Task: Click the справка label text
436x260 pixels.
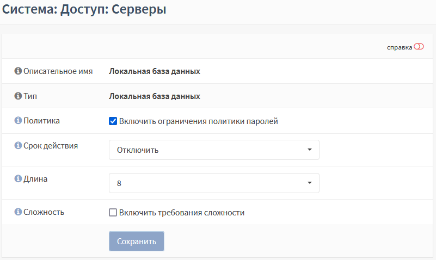Action: point(400,47)
